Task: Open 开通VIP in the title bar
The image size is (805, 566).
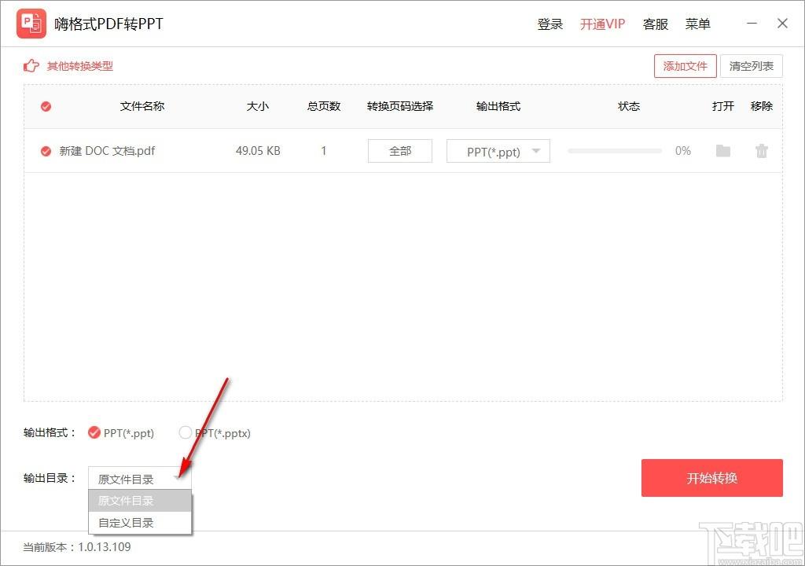Action: 602,24
